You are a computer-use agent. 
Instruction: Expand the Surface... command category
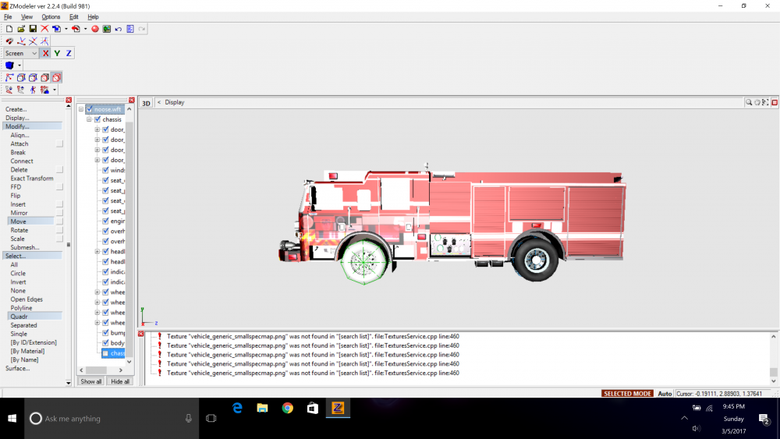17,368
